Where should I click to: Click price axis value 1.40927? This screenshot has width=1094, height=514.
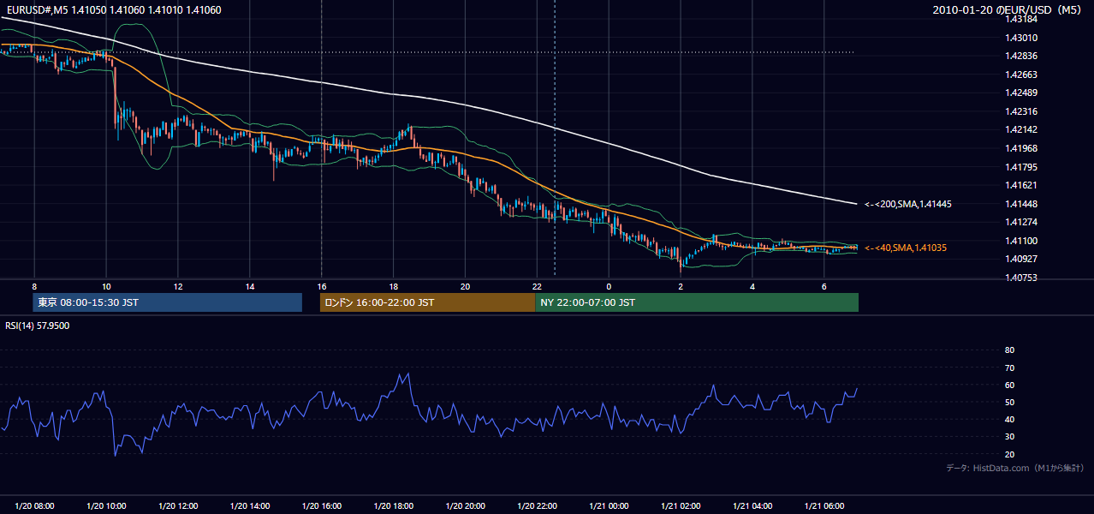pos(1020,259)
